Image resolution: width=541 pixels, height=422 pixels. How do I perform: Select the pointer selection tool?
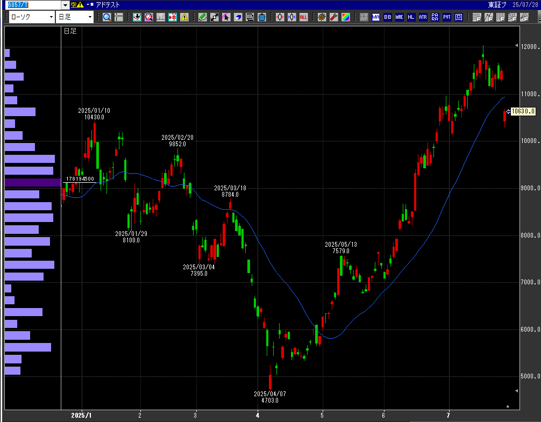tap(226, 17)
